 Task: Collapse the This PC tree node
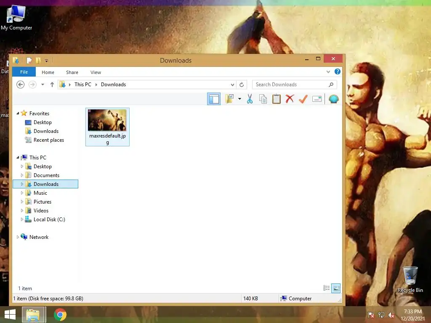(x=18, y=157)
